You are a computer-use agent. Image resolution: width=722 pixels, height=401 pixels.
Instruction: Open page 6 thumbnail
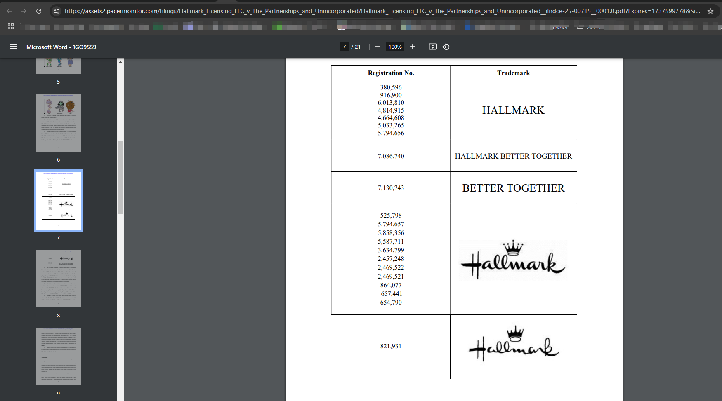(x=59, y=123)
